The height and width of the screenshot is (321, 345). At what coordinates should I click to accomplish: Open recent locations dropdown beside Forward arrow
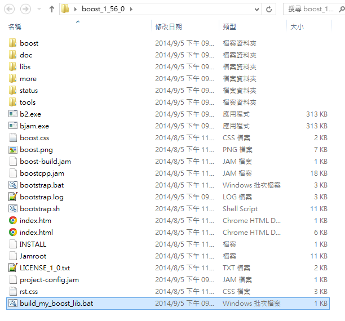click(x=39, y=9)
